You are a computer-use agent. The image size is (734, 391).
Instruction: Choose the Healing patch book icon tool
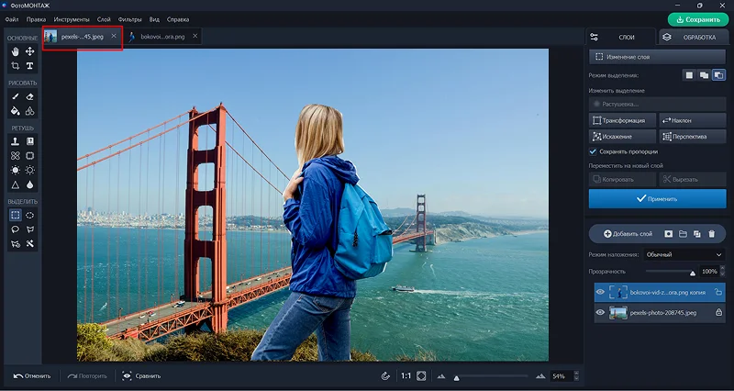tap(30, 141)
